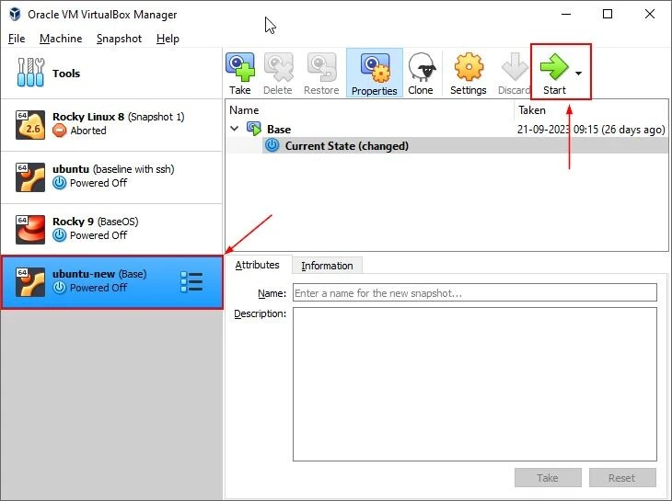Open the Start button dropdown arrow
672x501 pixels.
(x=578, y=73)
